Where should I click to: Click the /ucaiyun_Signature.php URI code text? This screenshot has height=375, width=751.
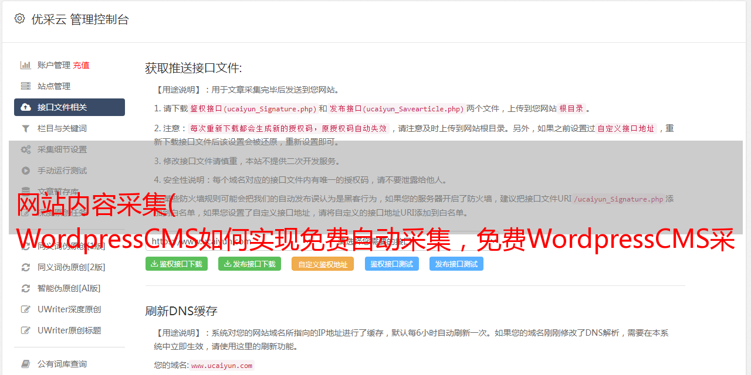pos(618,199)
